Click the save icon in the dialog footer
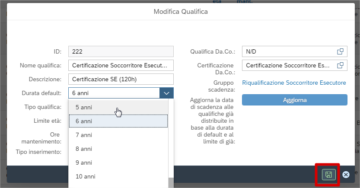 pos(328,175)
